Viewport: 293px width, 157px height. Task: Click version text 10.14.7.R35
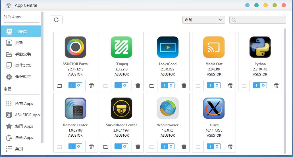point(214,130)
